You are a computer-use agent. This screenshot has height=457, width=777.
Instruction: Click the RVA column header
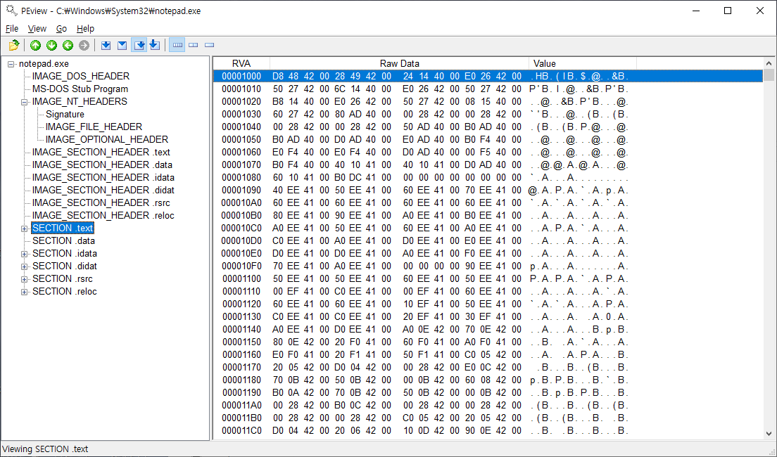[x=241, y=63]
